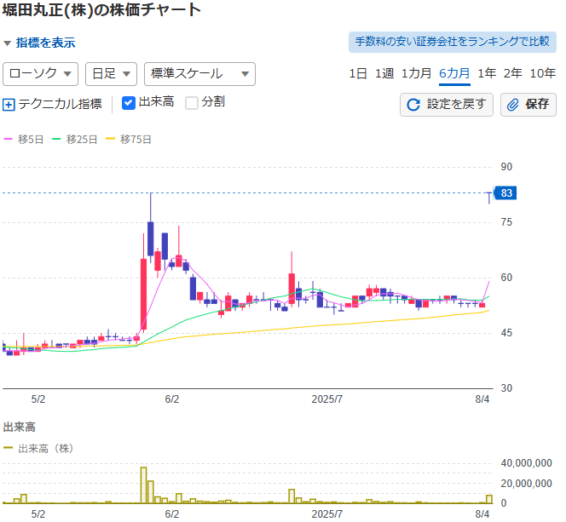This screenshot has height=522, width=566.
Task: Select the 10年 period tab
Action: pos(542,73)
